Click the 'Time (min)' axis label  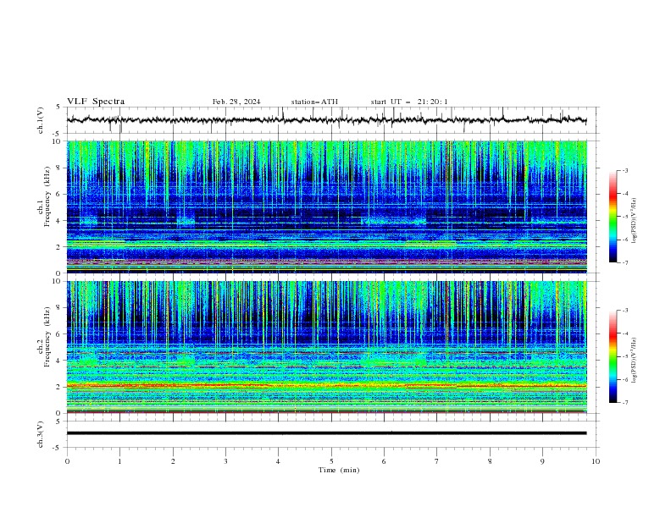coord(339,470)
